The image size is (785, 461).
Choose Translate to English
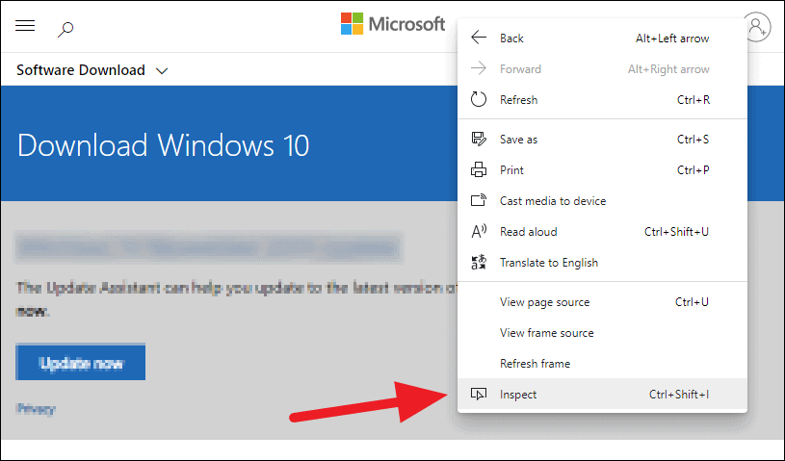(602, 263)
